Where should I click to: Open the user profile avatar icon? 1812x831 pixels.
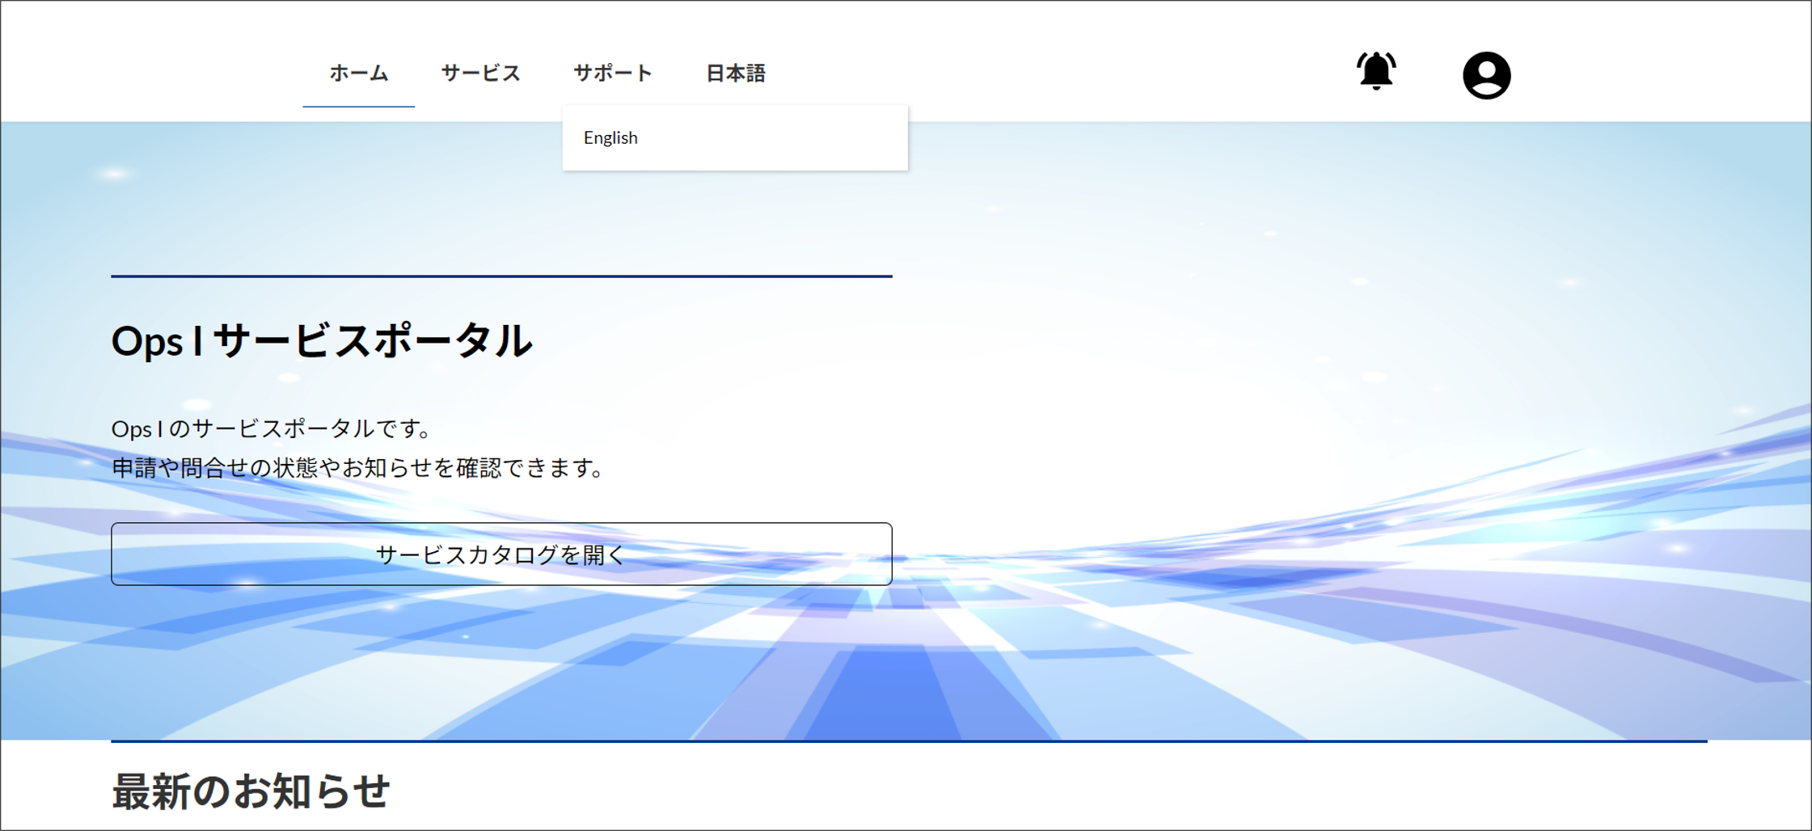(x=1486, y=75)
